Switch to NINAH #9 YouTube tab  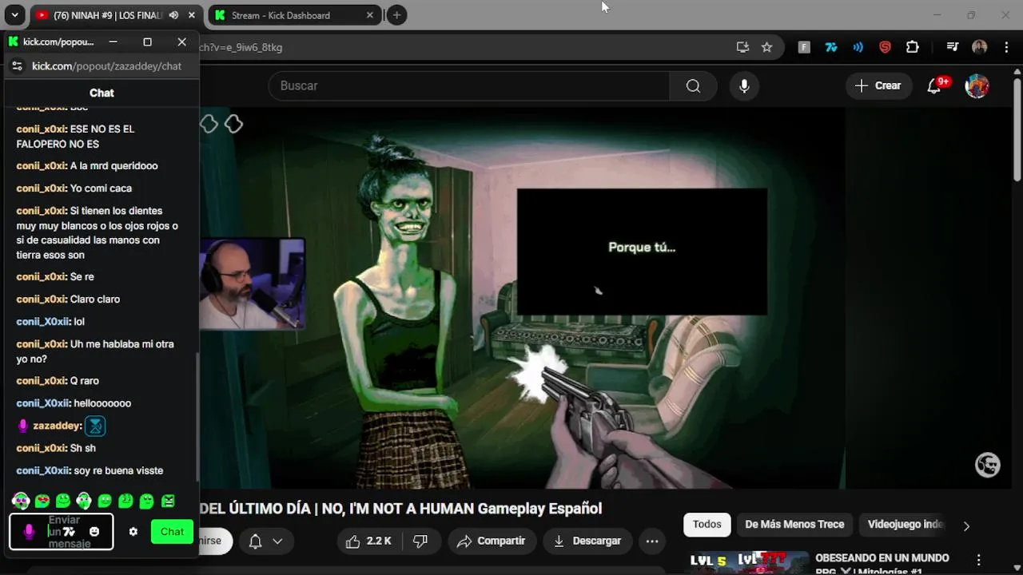108,15
